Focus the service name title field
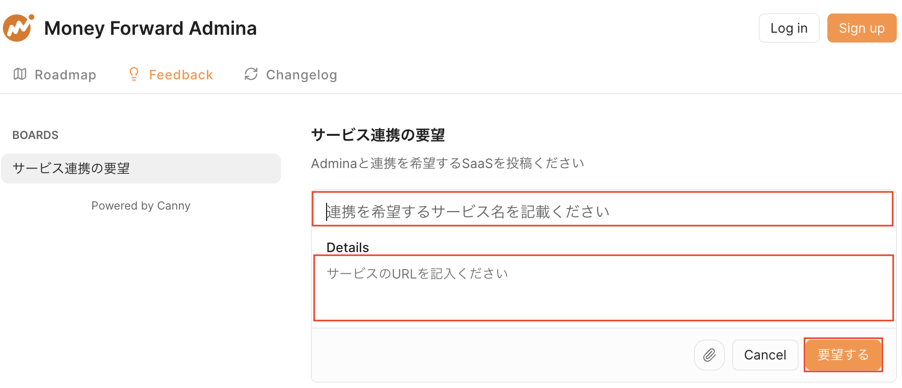The height and width of the screenshot is (388, 902). point(601,212)
